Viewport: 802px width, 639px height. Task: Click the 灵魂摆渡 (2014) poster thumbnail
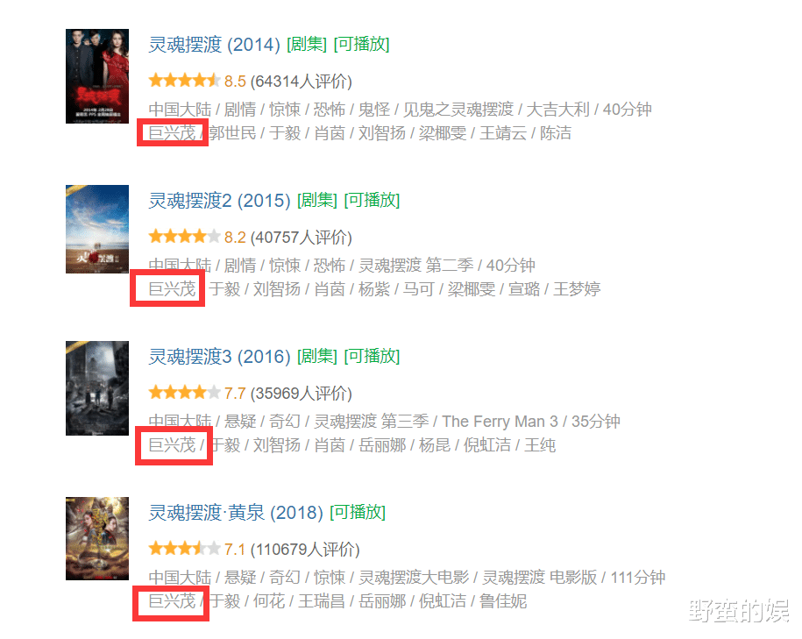tap(97, 76)
